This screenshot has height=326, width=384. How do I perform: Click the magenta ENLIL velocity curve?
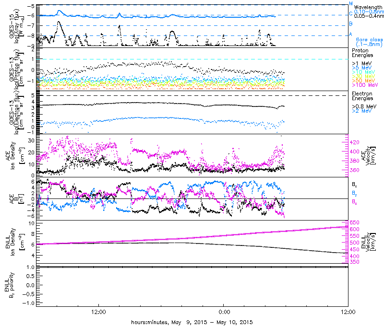[x=192, y=238]
